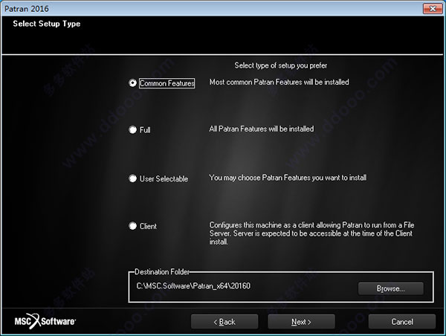446x336 pixels.
Task: Cancel the Patran installation
Action: coord(402,322)
